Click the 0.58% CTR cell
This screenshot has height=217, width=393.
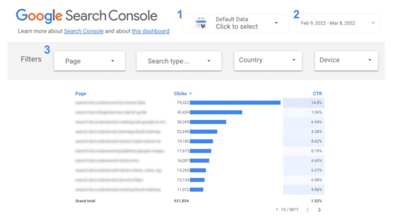click(304, 179)
